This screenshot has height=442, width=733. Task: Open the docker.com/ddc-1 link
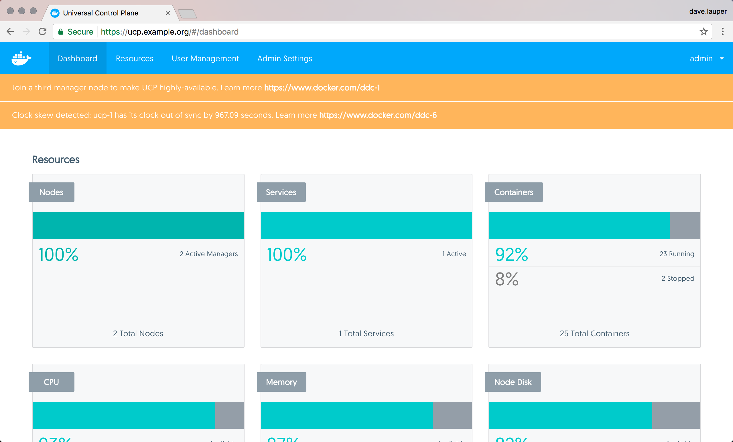point(322,87)
